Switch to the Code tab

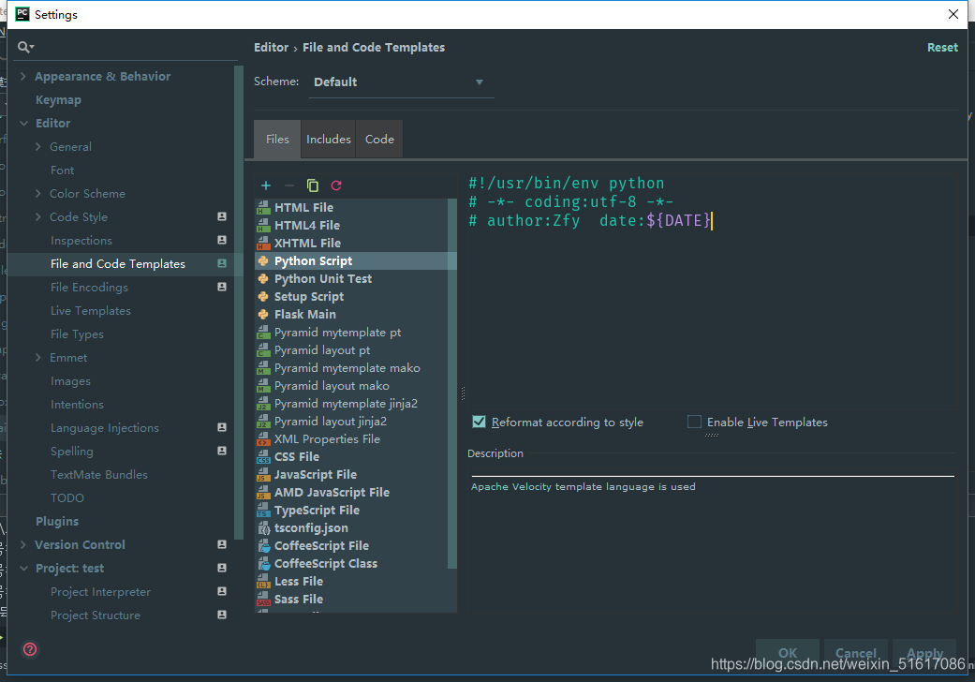379,140
